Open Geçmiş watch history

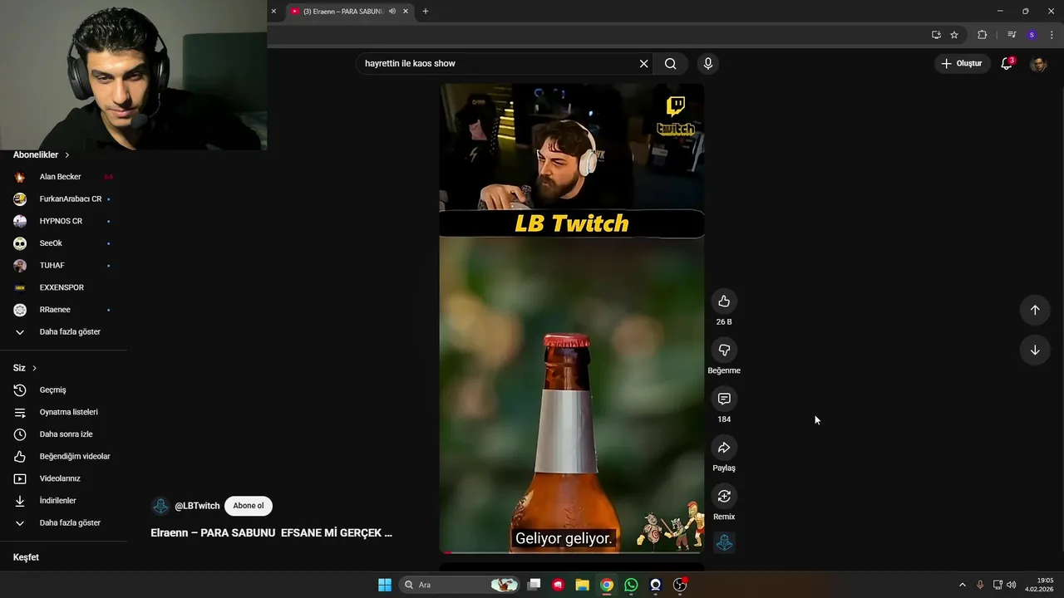[x=65, y=390]
